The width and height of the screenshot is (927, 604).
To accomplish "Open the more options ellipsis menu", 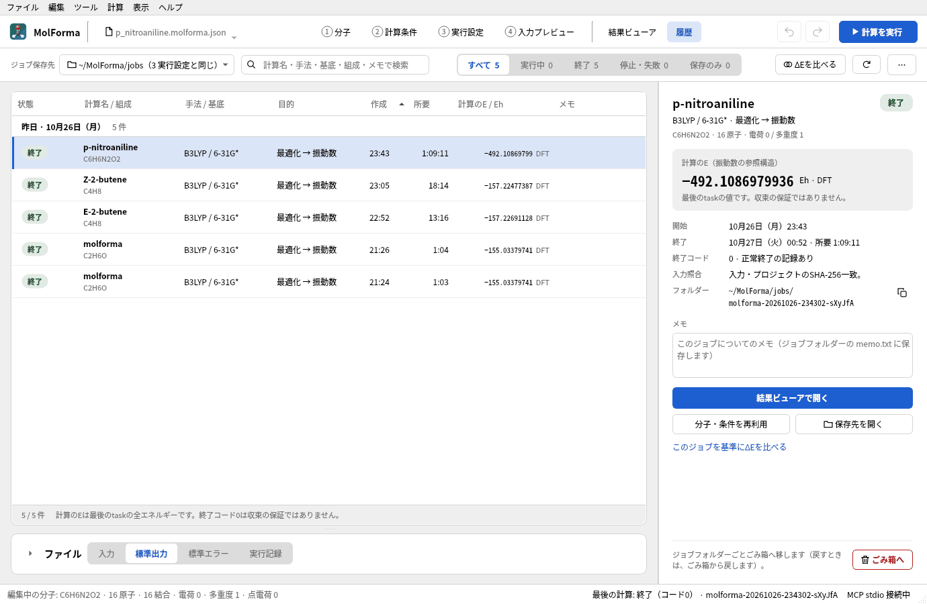I will click(901, 64).
